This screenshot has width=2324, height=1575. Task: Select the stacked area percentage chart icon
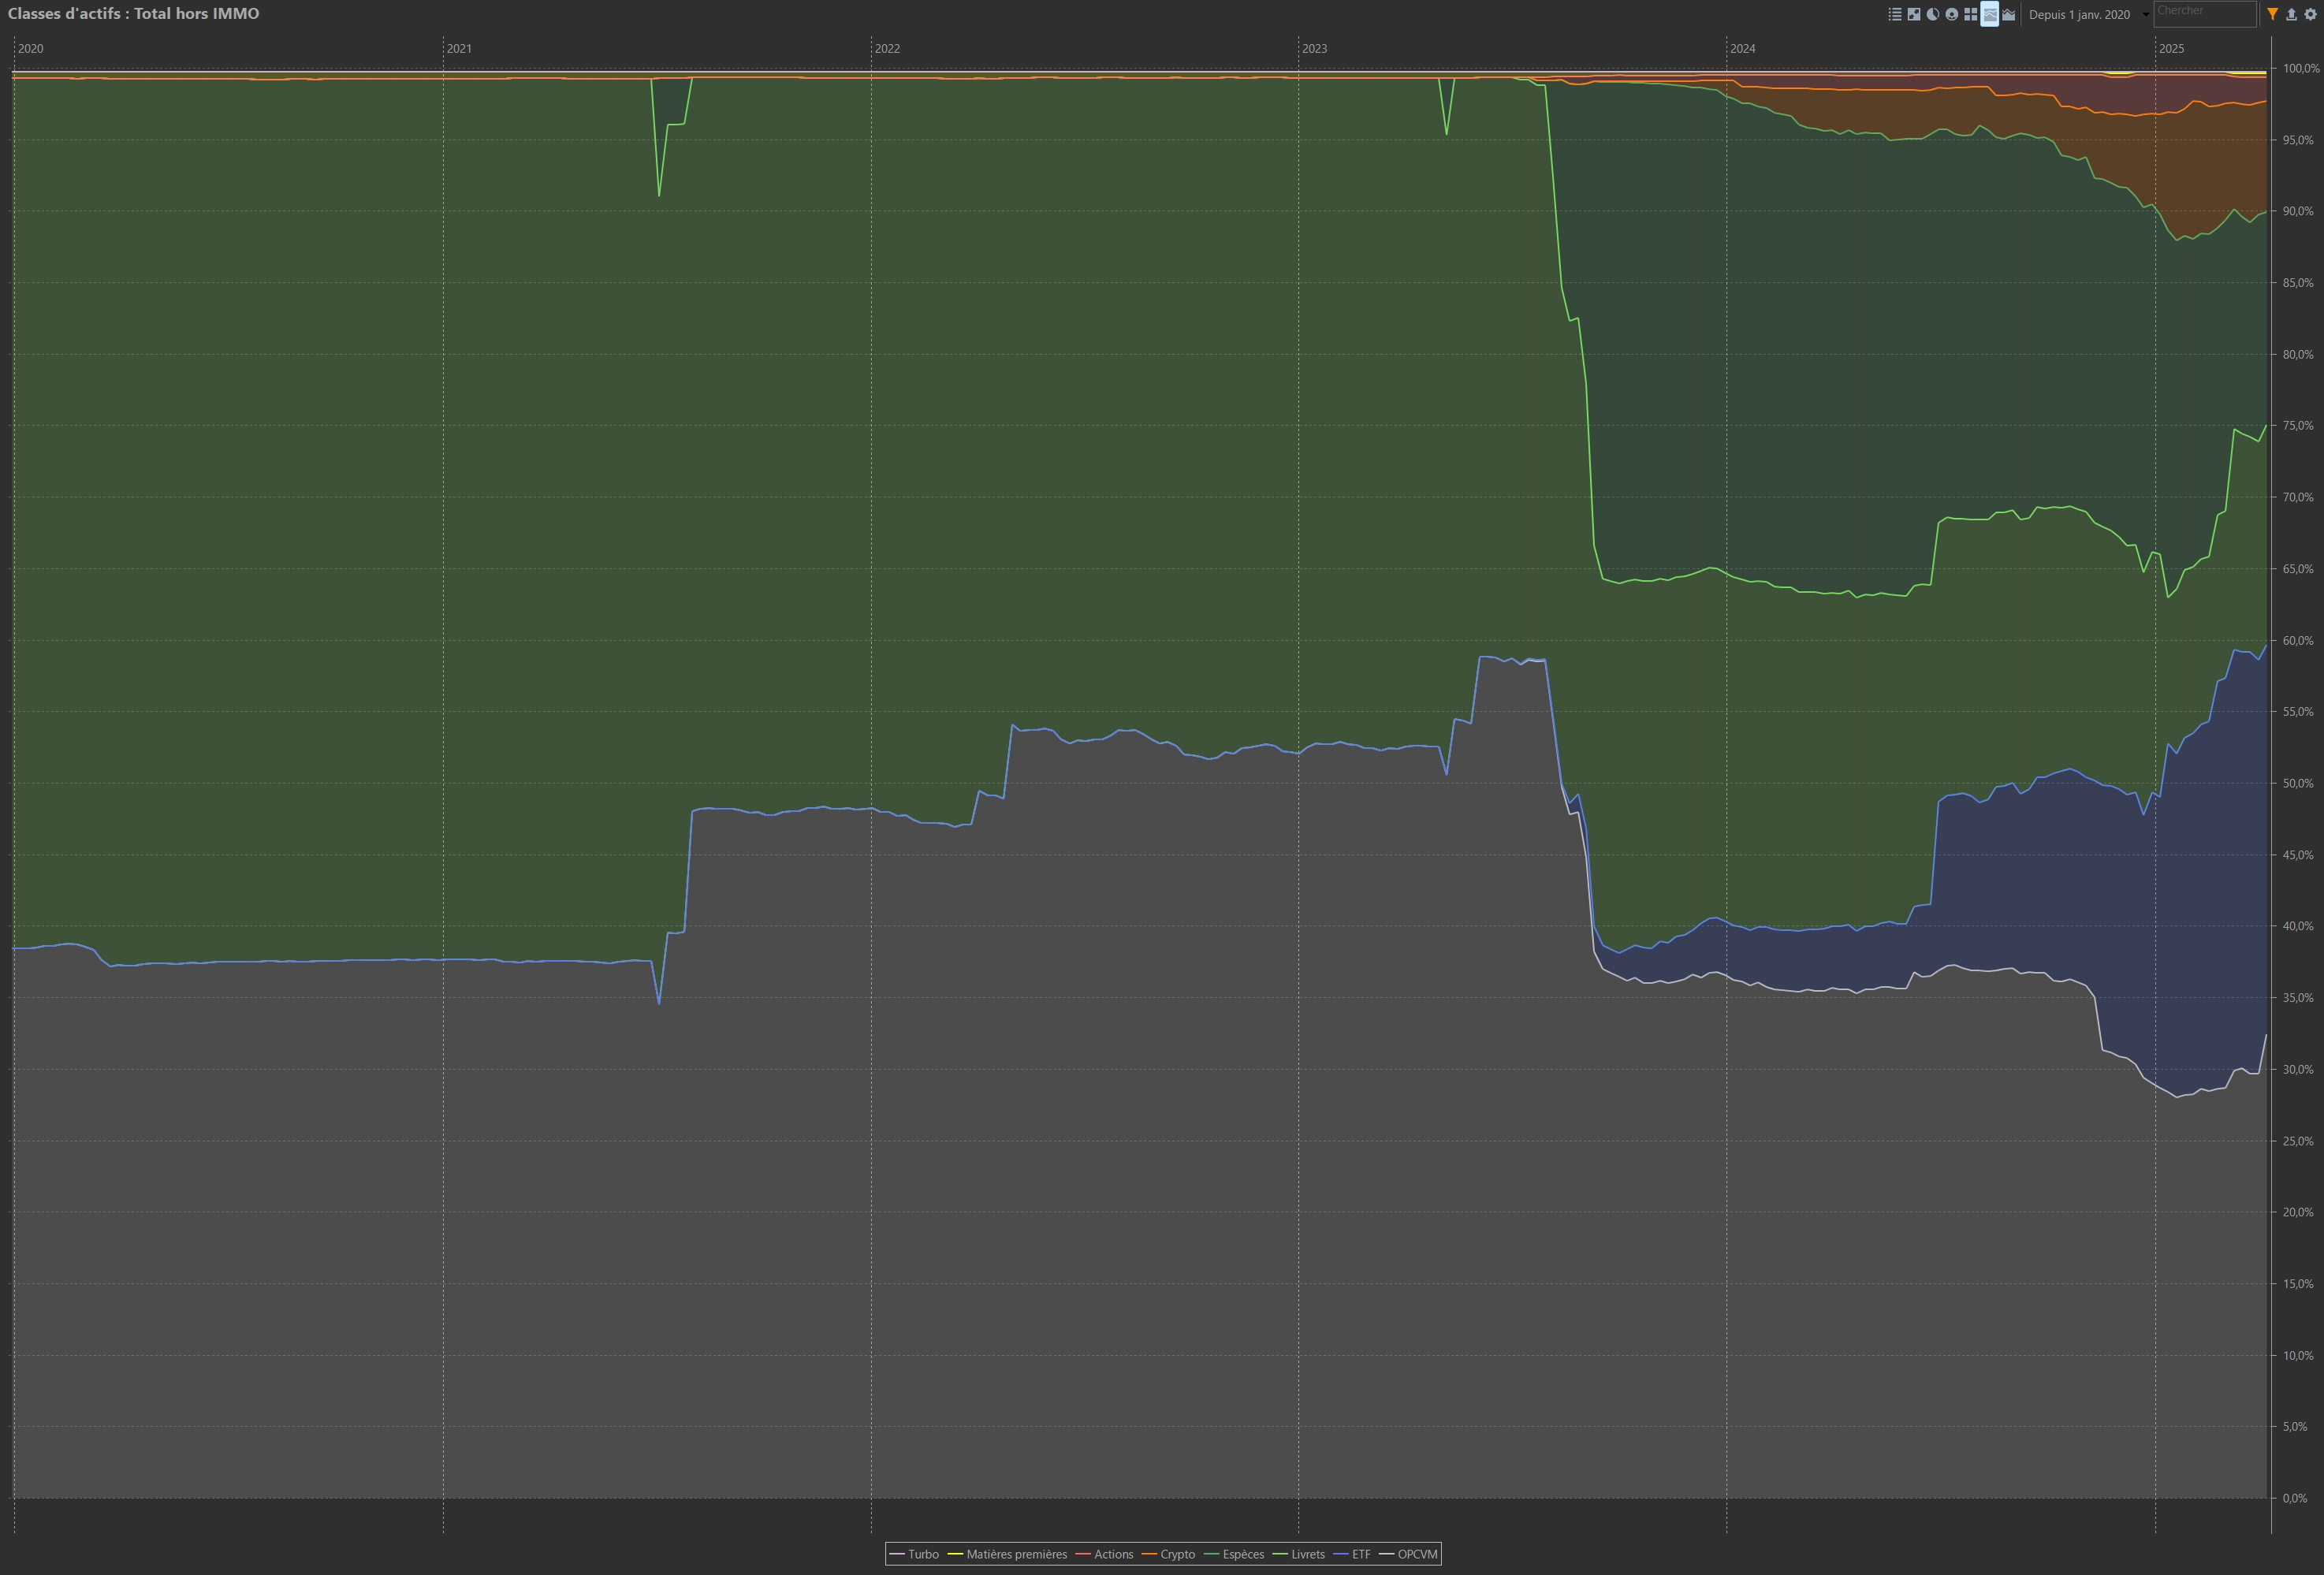point(1989,14)
